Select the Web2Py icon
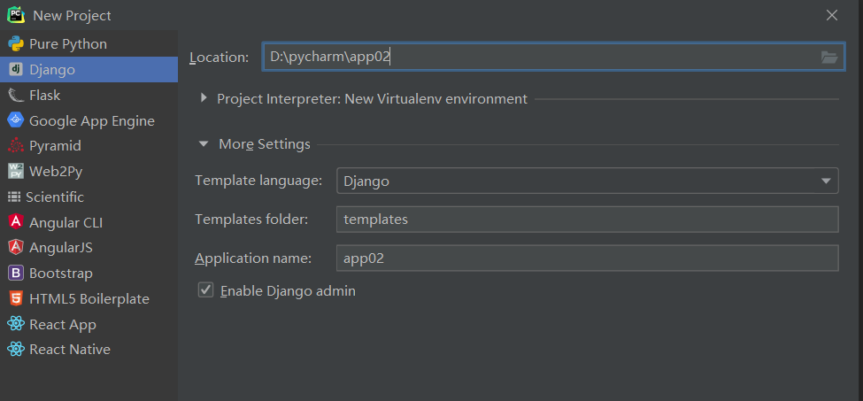This screenshot has height=401, width=863. (x=16, y=171)
